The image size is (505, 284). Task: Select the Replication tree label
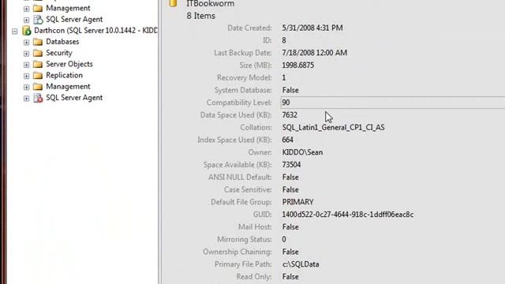pos(65,76)
